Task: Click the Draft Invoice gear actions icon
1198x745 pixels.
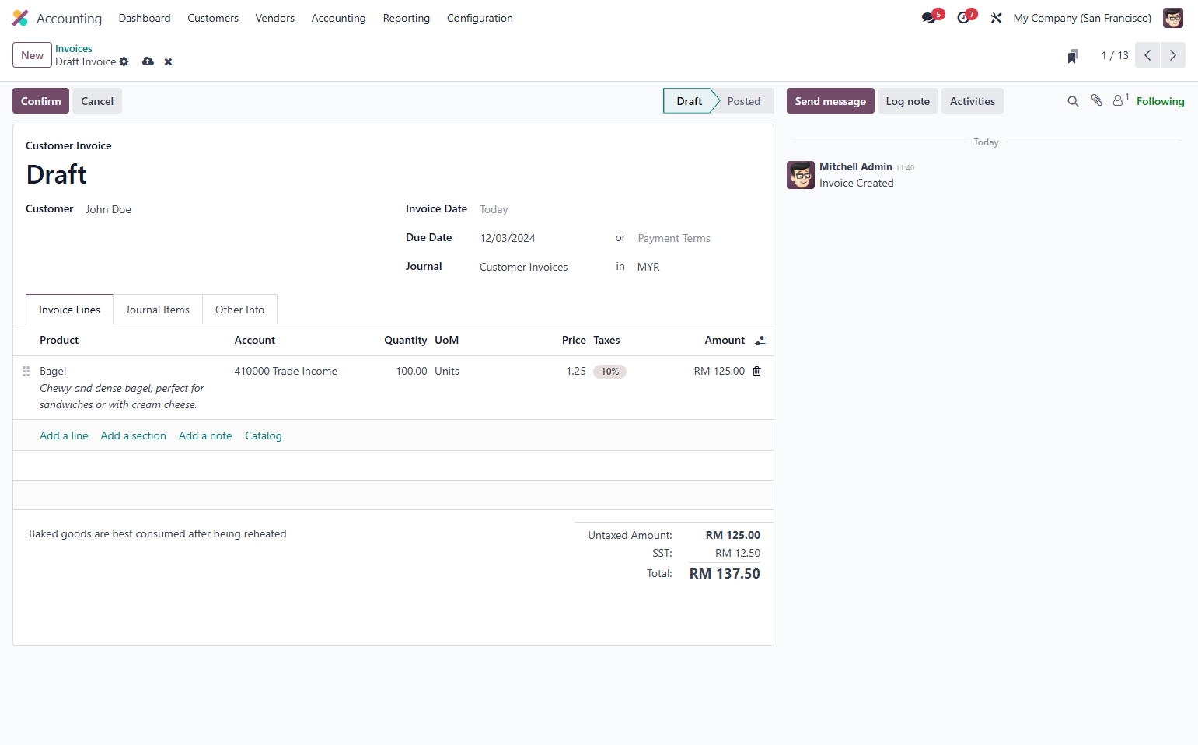Action: coord(124,61)
